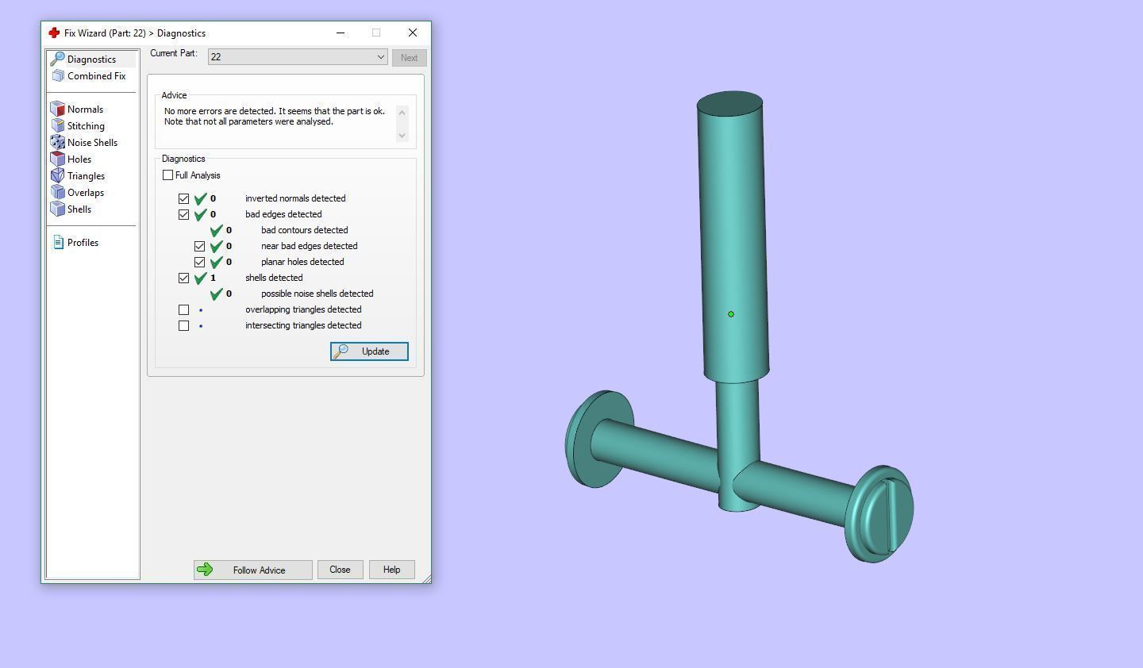The width and height of the screenshot is (1143, 668).
Task: Open the Combined Fix page
Action: pyautogui.click(x=96, y=76)
